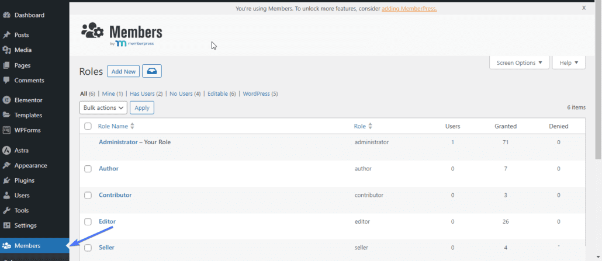This screenshot has width=602, height=261.
Task: Click the Comments speech bubble icon
Action: [6, 80]
